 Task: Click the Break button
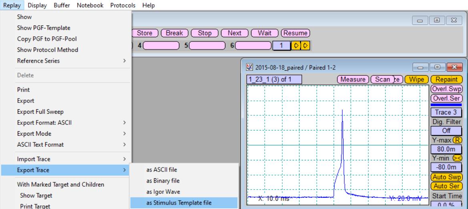pyautogui.click(x=174, y=33)
